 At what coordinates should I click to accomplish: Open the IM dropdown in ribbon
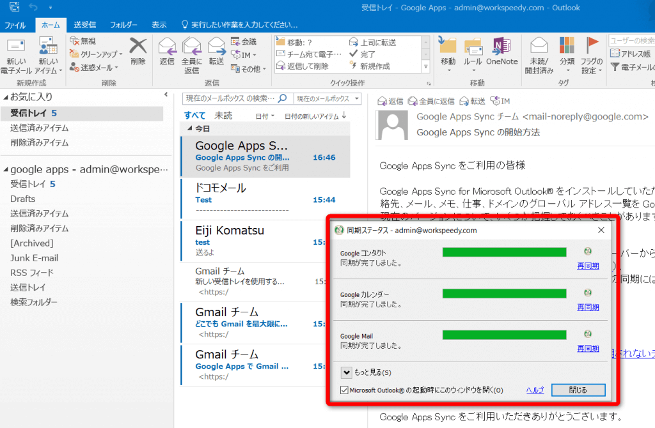(244, 55)
